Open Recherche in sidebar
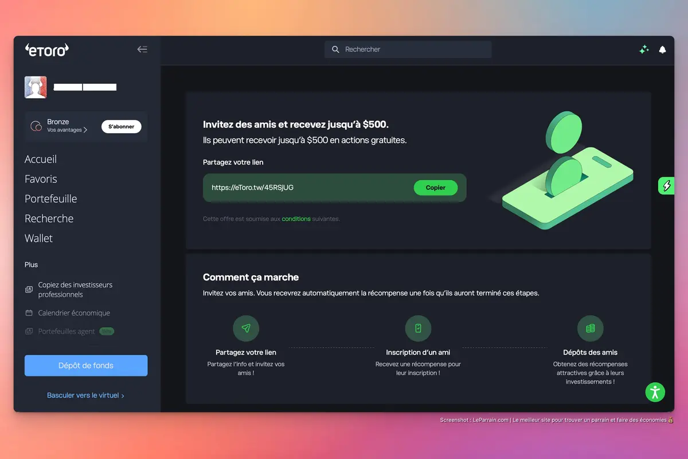 click(49, 219)
